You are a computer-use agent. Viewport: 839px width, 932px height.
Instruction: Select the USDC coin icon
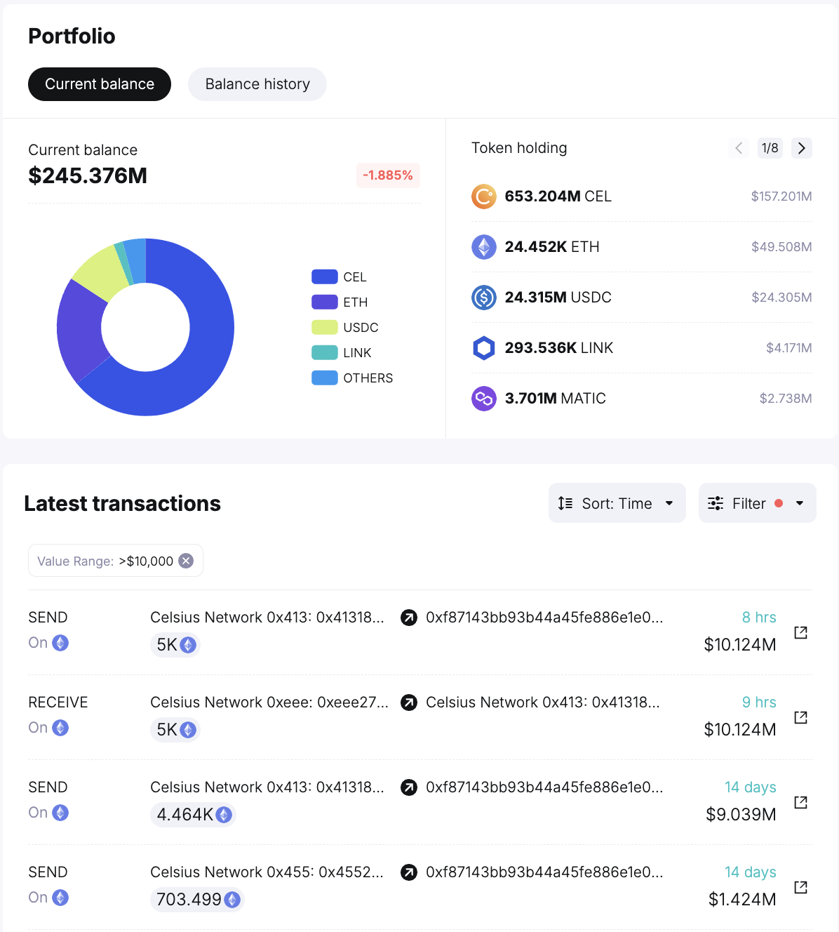(484, 298)
